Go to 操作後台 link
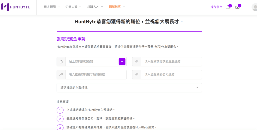Screen dimensions: 257x130 click(x=217, y=7)
